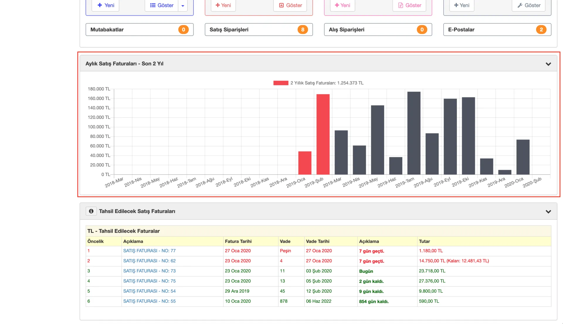Click the 2019-Eki bar in chart
This screenshot has width=563, height=324.
click(469, 136)
